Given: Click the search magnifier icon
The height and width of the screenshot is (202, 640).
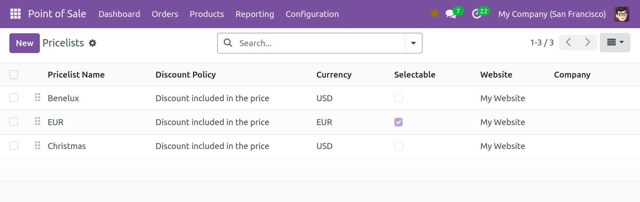Looking at the screenshot, I should (x=228, y=43).
